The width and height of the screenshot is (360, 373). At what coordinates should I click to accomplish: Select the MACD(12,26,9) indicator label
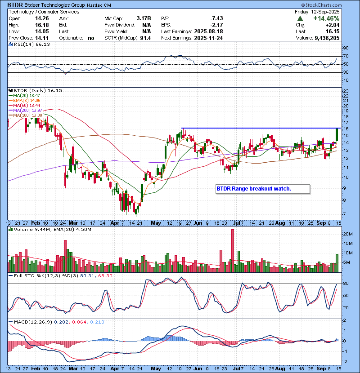[x=33, y=322]
